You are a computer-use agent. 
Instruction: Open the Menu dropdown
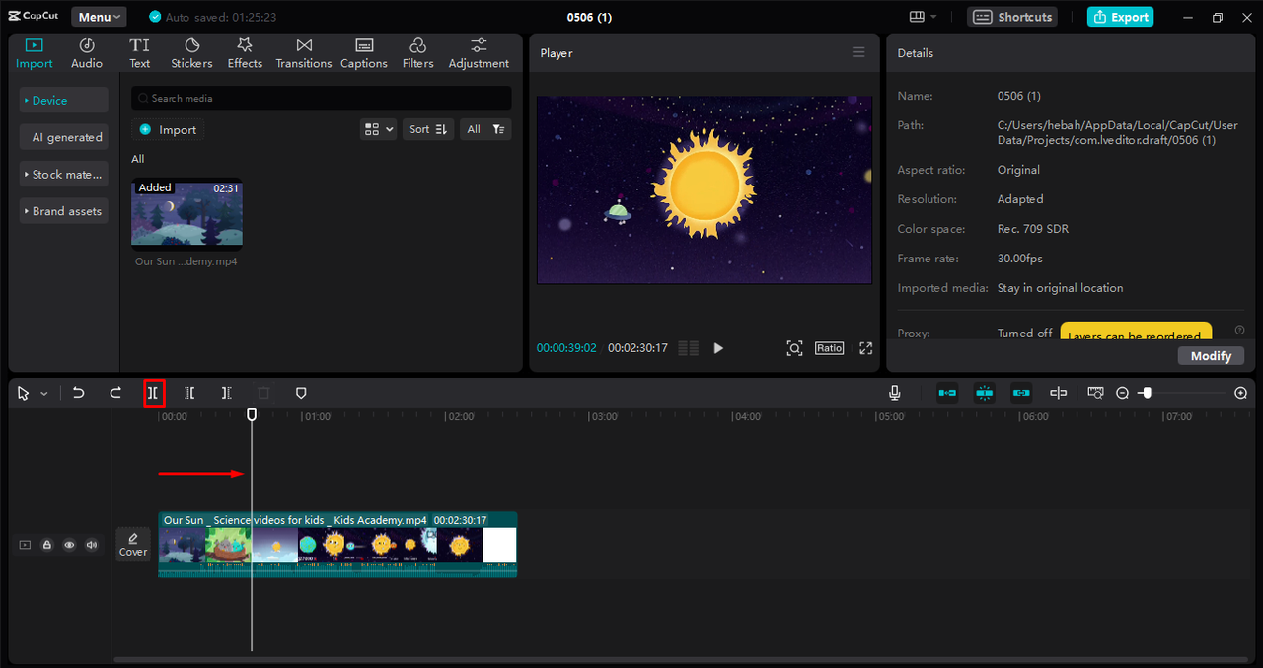coord(99,17)
